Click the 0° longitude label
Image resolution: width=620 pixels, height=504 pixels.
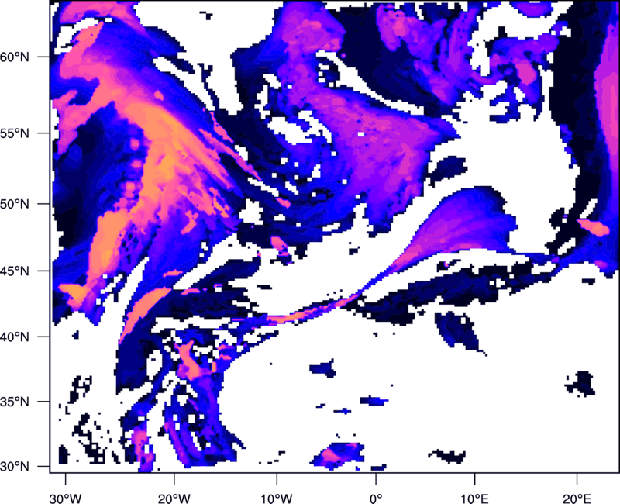(376, 499)
